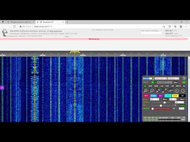190x142 pixels.
Task: Adjust the red squelch slider
Action: (153, 108)
